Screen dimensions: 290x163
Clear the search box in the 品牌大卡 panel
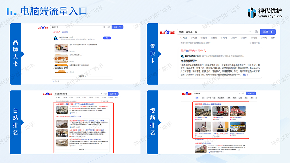(x=104, y=27)
